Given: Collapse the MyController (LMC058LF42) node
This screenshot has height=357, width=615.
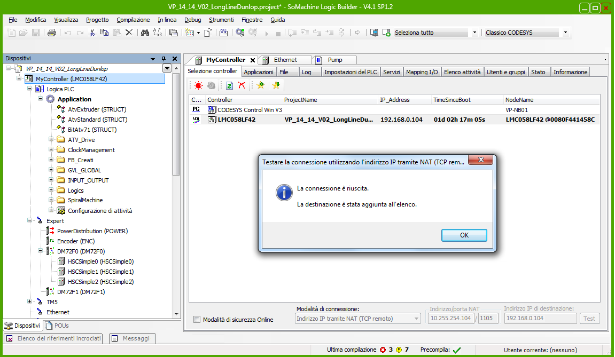Looking at the screenshot, I should point(19,78).
